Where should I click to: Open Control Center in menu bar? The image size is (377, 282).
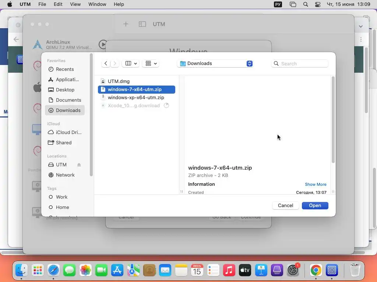click(x=318, y=4)
